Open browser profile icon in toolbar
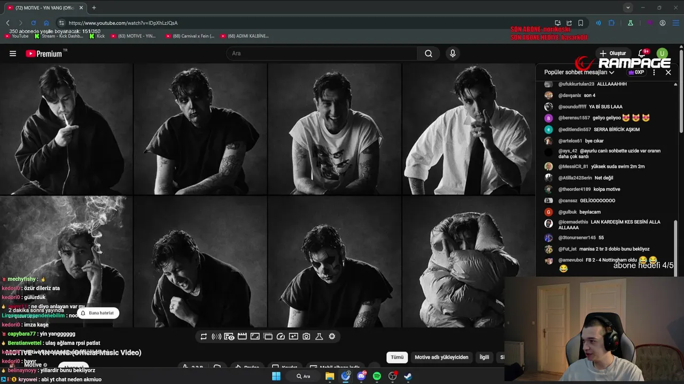 [663, 23]
